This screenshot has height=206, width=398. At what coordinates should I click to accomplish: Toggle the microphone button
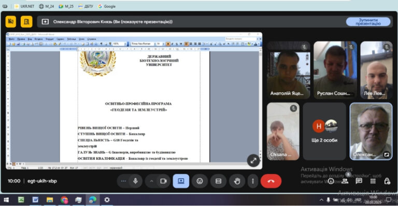point(135,181)
